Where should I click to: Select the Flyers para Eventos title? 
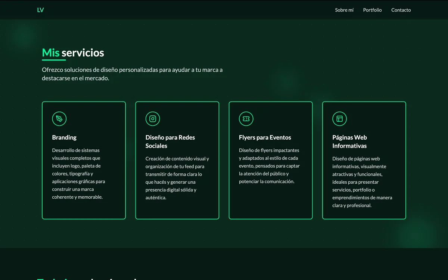coord(265,137)
